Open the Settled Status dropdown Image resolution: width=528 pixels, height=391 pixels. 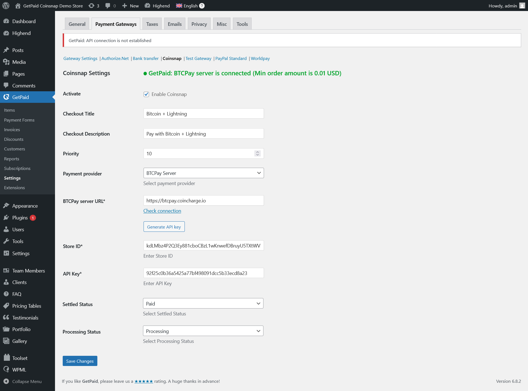[x=203, y=303]
